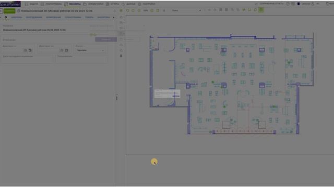Click the small button in the floor-plan popup

(x=176, y=96)
